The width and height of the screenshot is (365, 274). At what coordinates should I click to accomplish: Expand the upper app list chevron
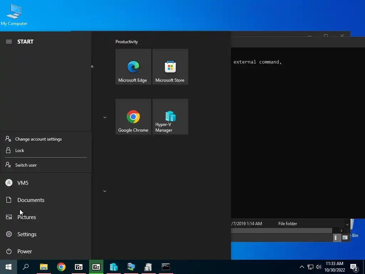pos(105,117)
